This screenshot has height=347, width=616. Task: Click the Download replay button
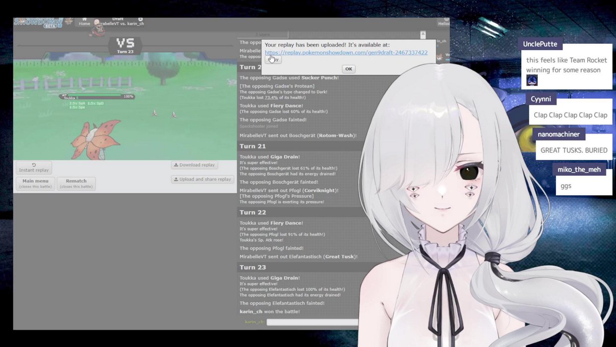click(194, 165)
